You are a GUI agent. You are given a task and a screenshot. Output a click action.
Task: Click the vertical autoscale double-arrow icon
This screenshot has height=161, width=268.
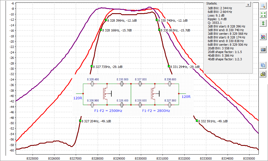(263, 23)
